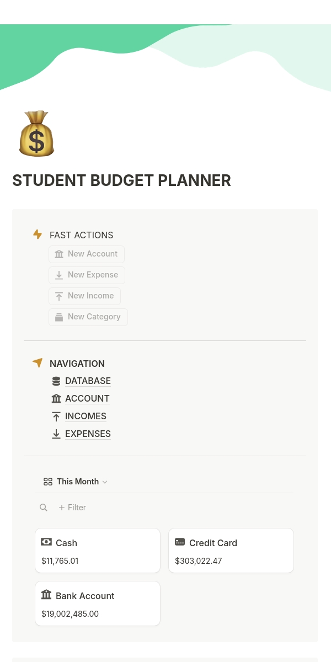Expand the This Month view dropdown

pyautogui.click(x=75, y=482)
